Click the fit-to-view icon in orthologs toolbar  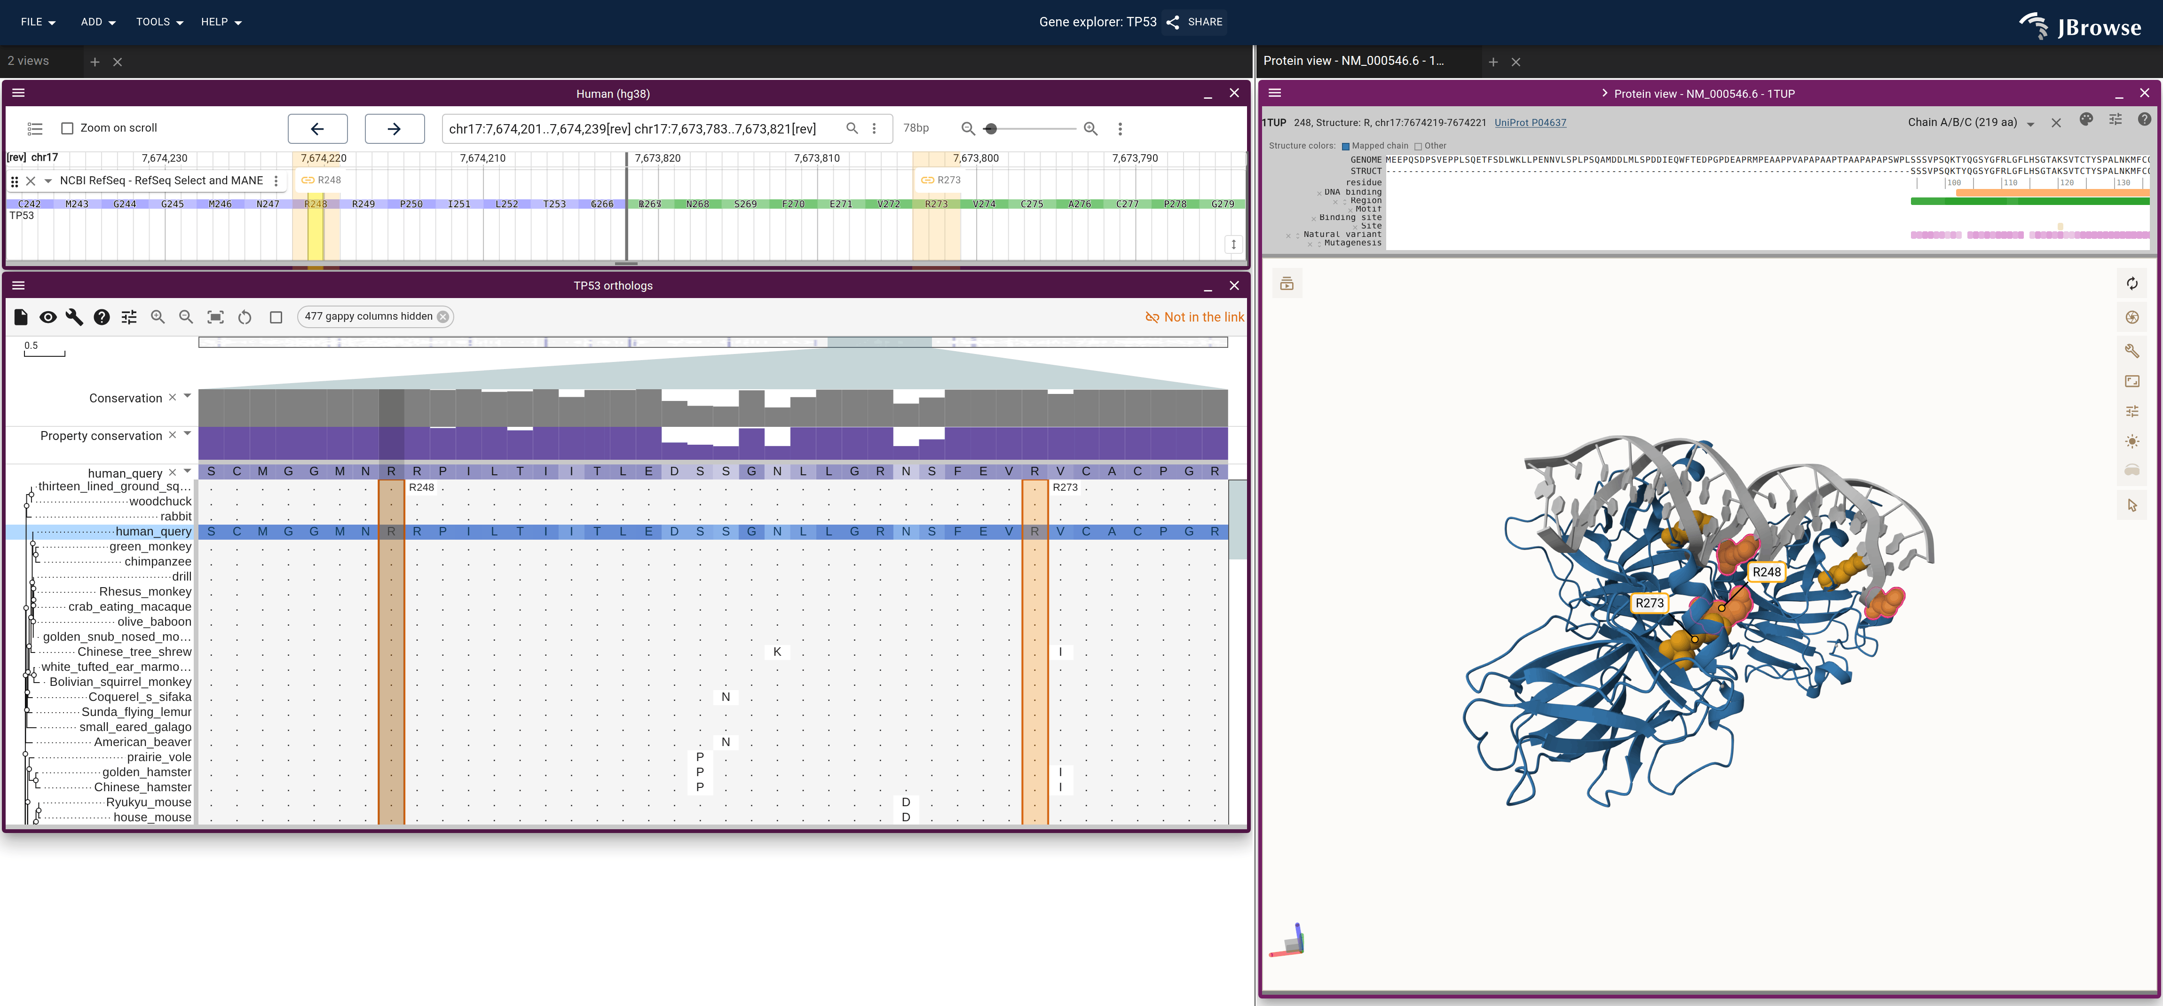216,316
